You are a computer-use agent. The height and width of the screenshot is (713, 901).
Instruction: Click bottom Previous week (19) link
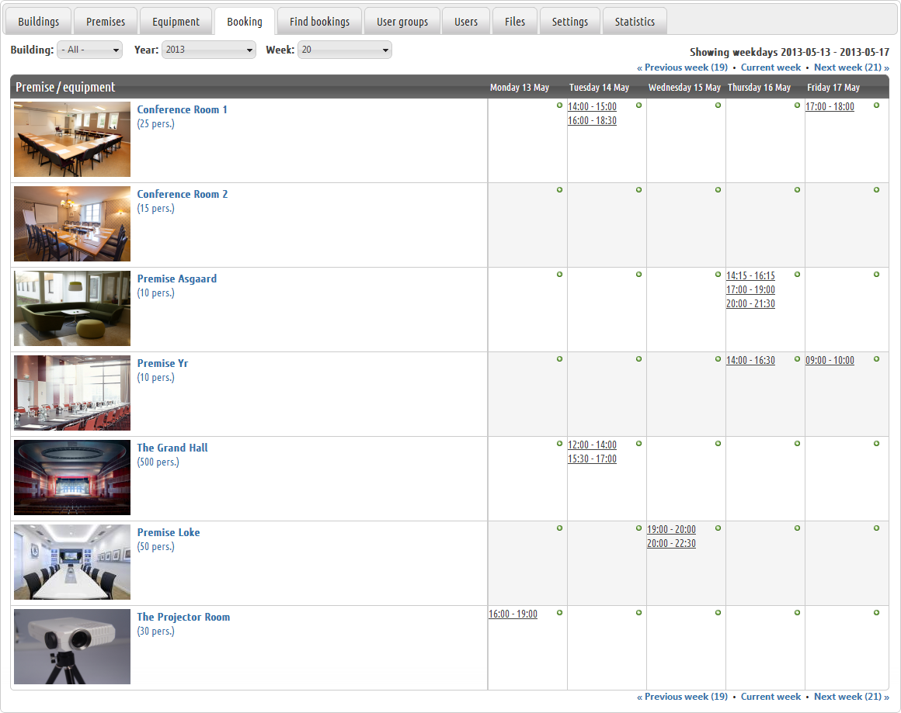pyautogui.click(x=682, y=697)
